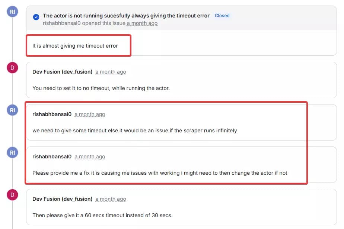Click the timestamp on the 'runs infinitely' comment
The image size is (344, 229).
tap(90, 114)
